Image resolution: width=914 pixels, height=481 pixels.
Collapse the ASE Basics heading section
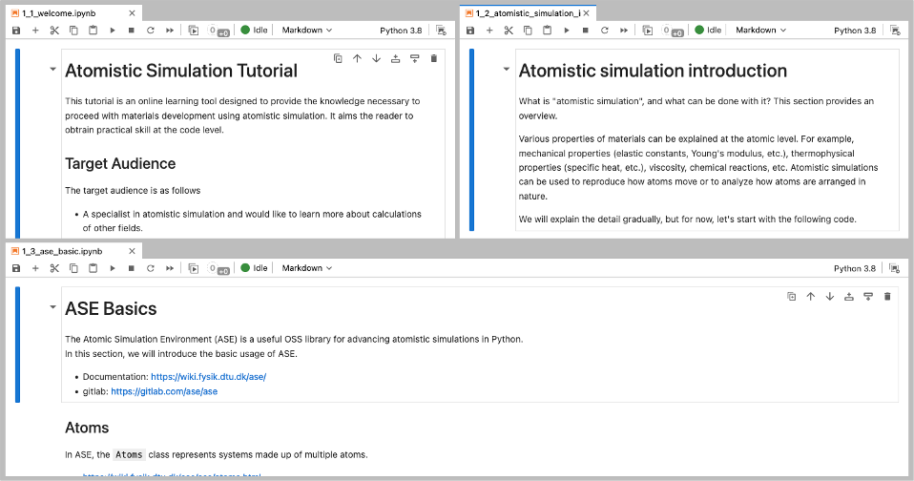coord(52,307)
